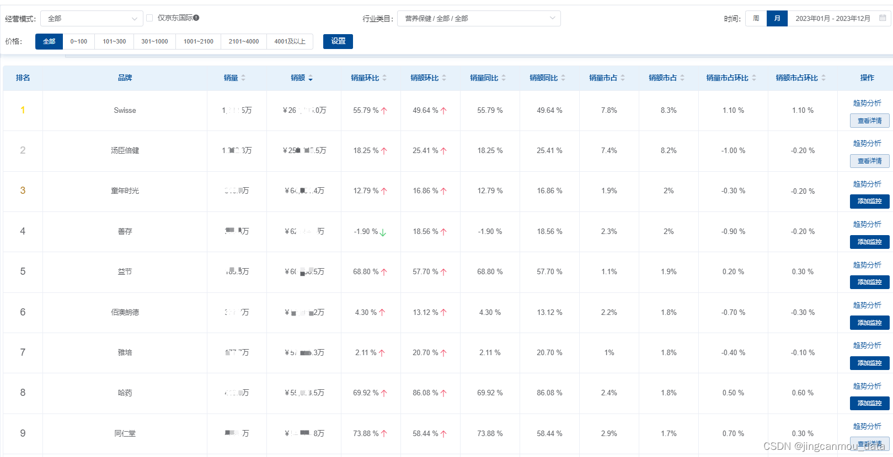Viewport: 893px width, 457px height.
Task: Sort by 销量市占 sort arrows
Action: (623, 78)
